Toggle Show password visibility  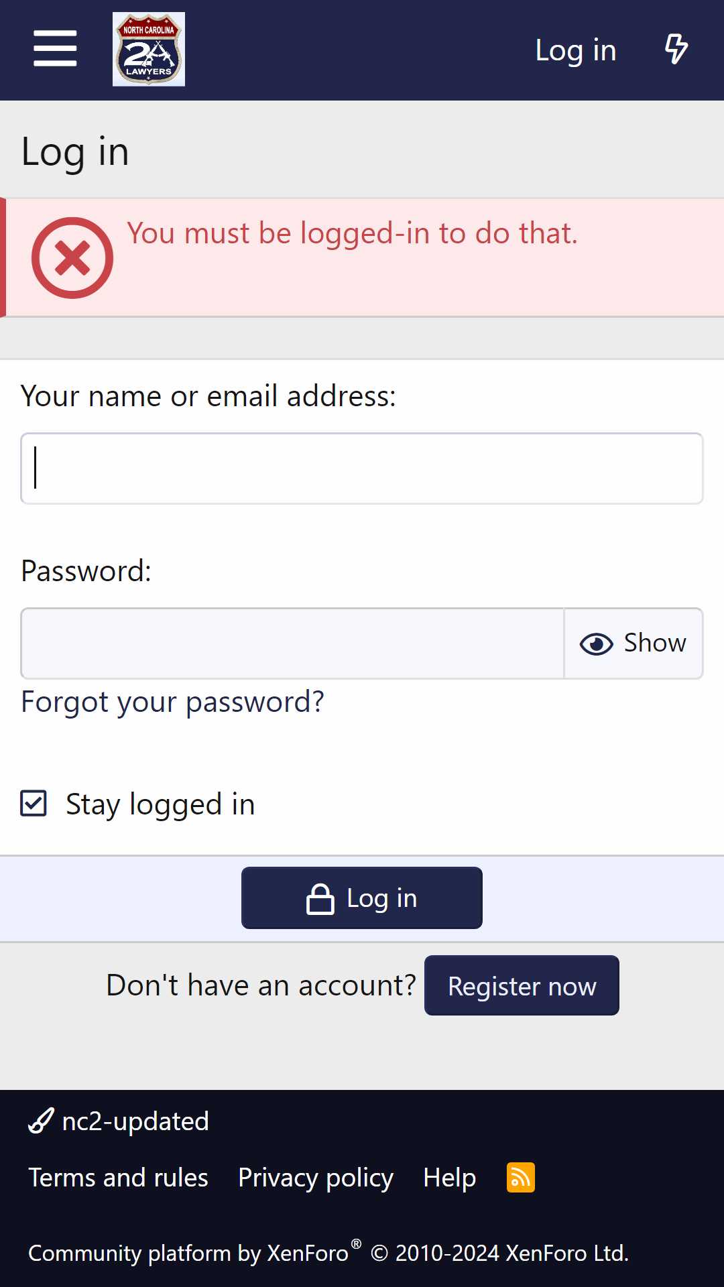633,643
